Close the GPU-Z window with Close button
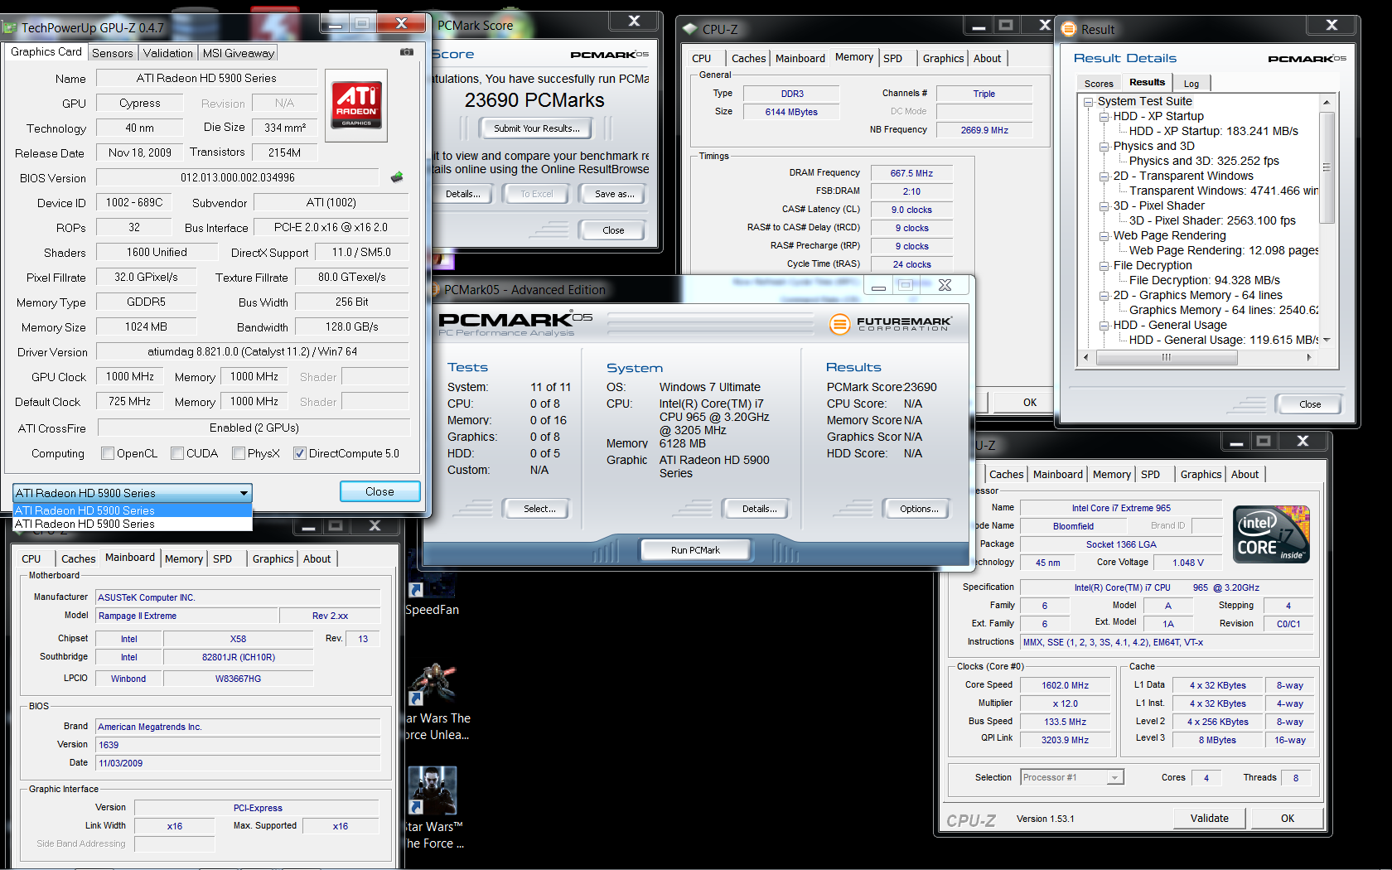This screenshot has width=1392, height=870. click(x=379, y=491)
